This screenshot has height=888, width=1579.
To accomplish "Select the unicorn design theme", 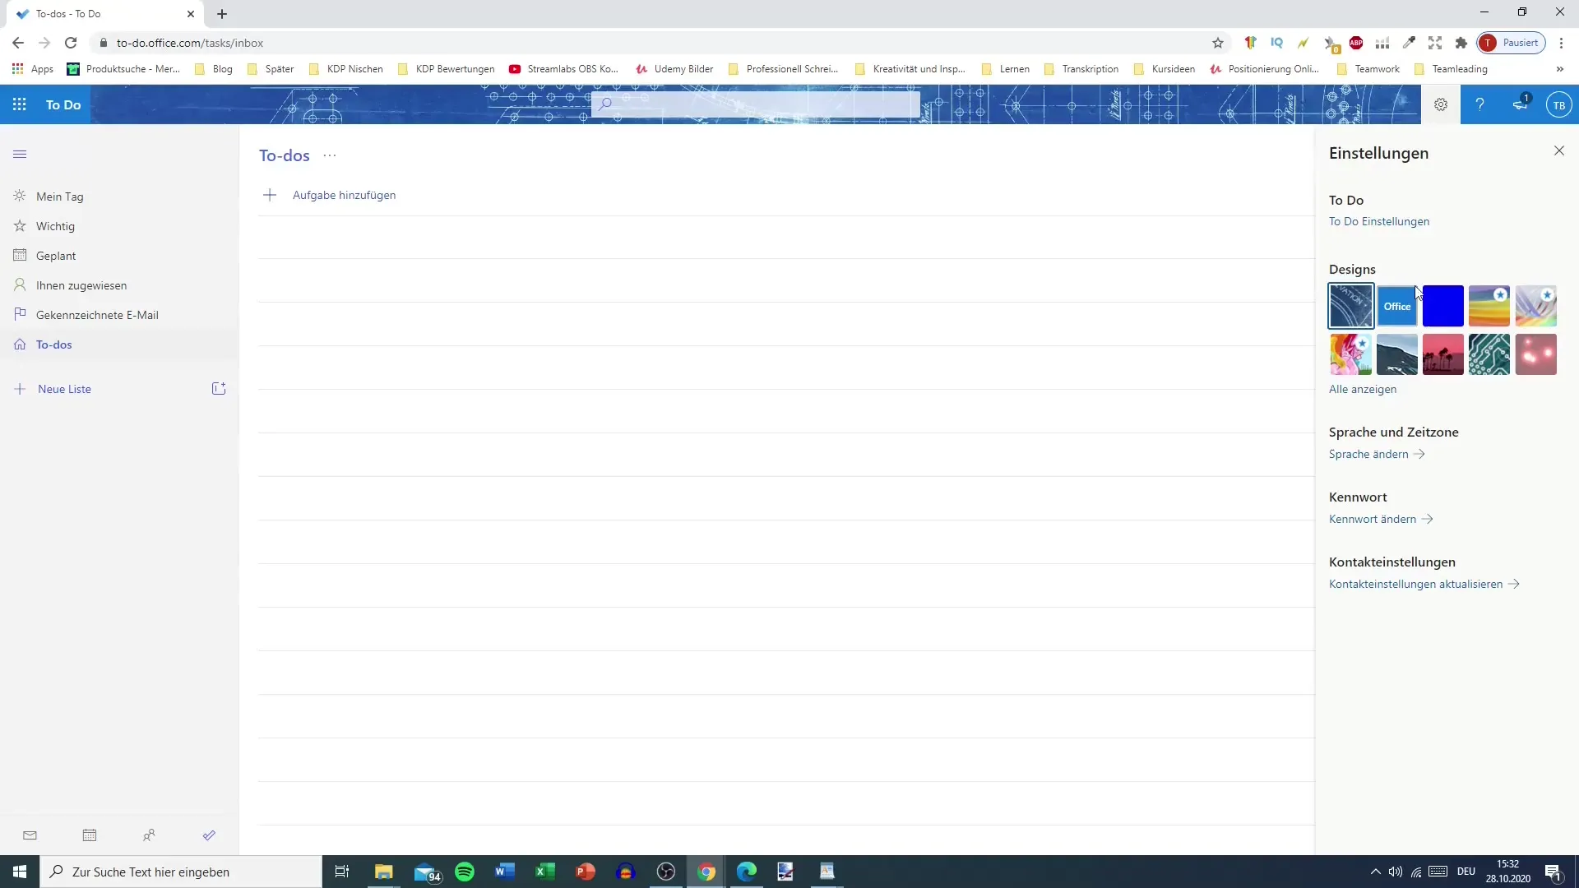I will [1351, 354].
